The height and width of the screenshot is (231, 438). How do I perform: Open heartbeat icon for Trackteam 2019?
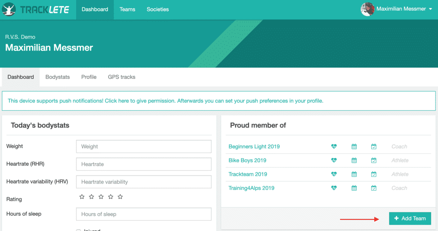(334, 174)
